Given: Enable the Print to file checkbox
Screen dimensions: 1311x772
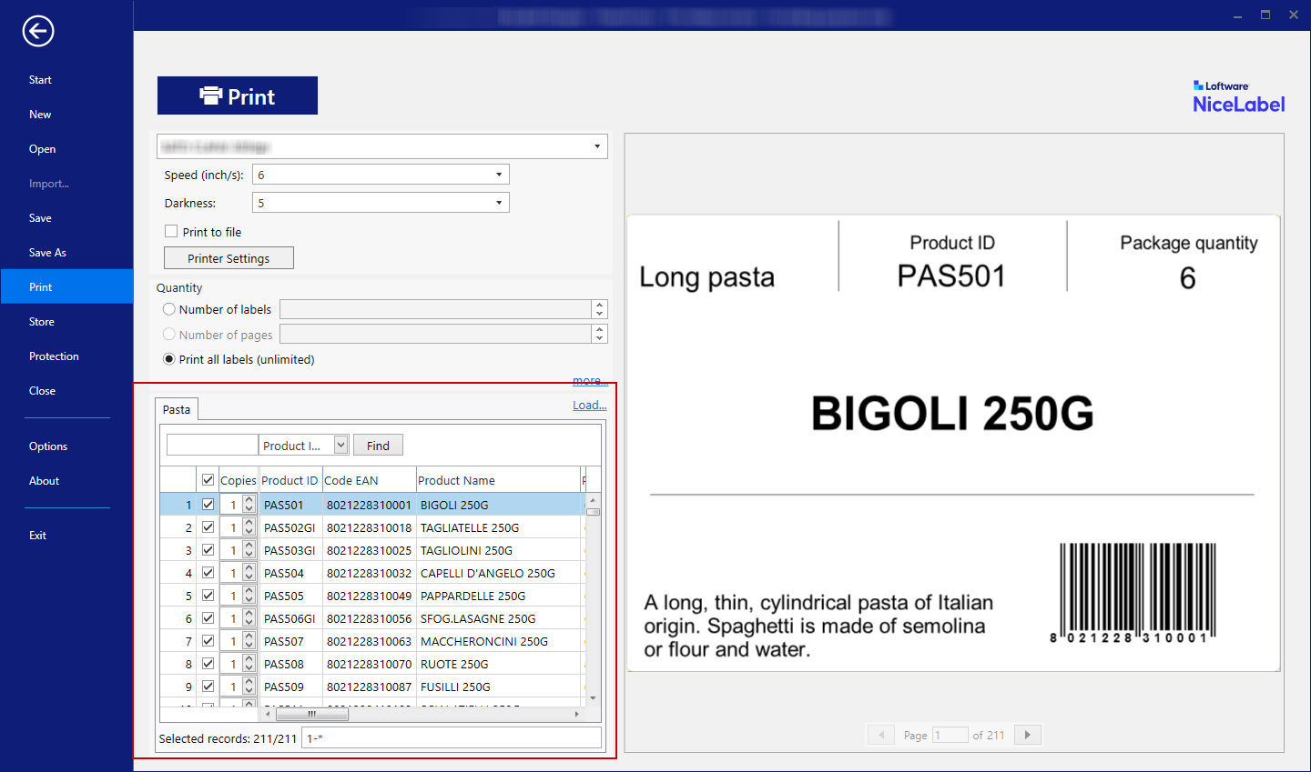Looking at the screenshot, I should pos(171,232).
